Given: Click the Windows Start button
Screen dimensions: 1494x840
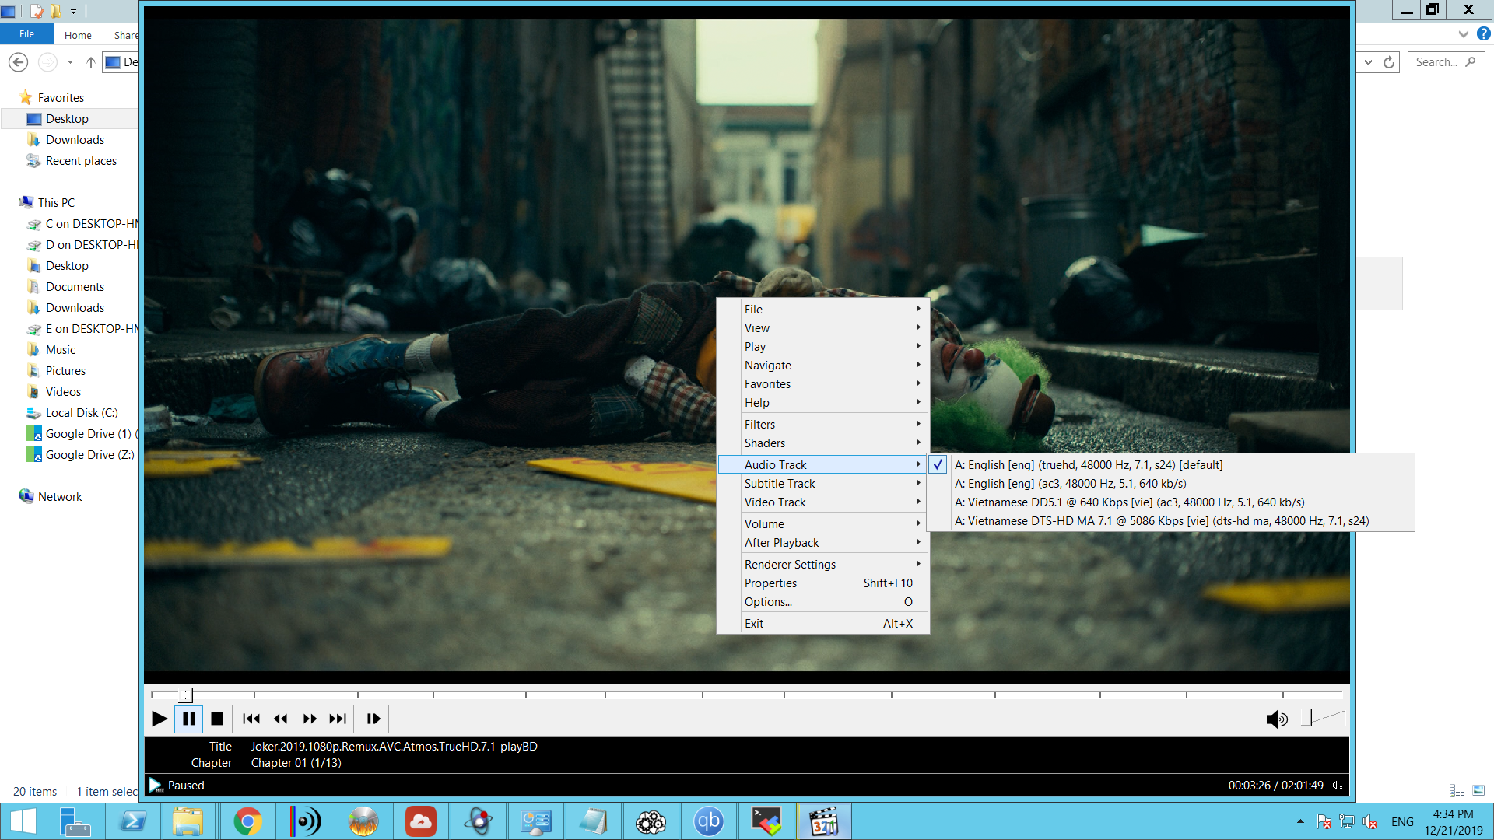Looking at the screenshot, I should coord(23,821).
